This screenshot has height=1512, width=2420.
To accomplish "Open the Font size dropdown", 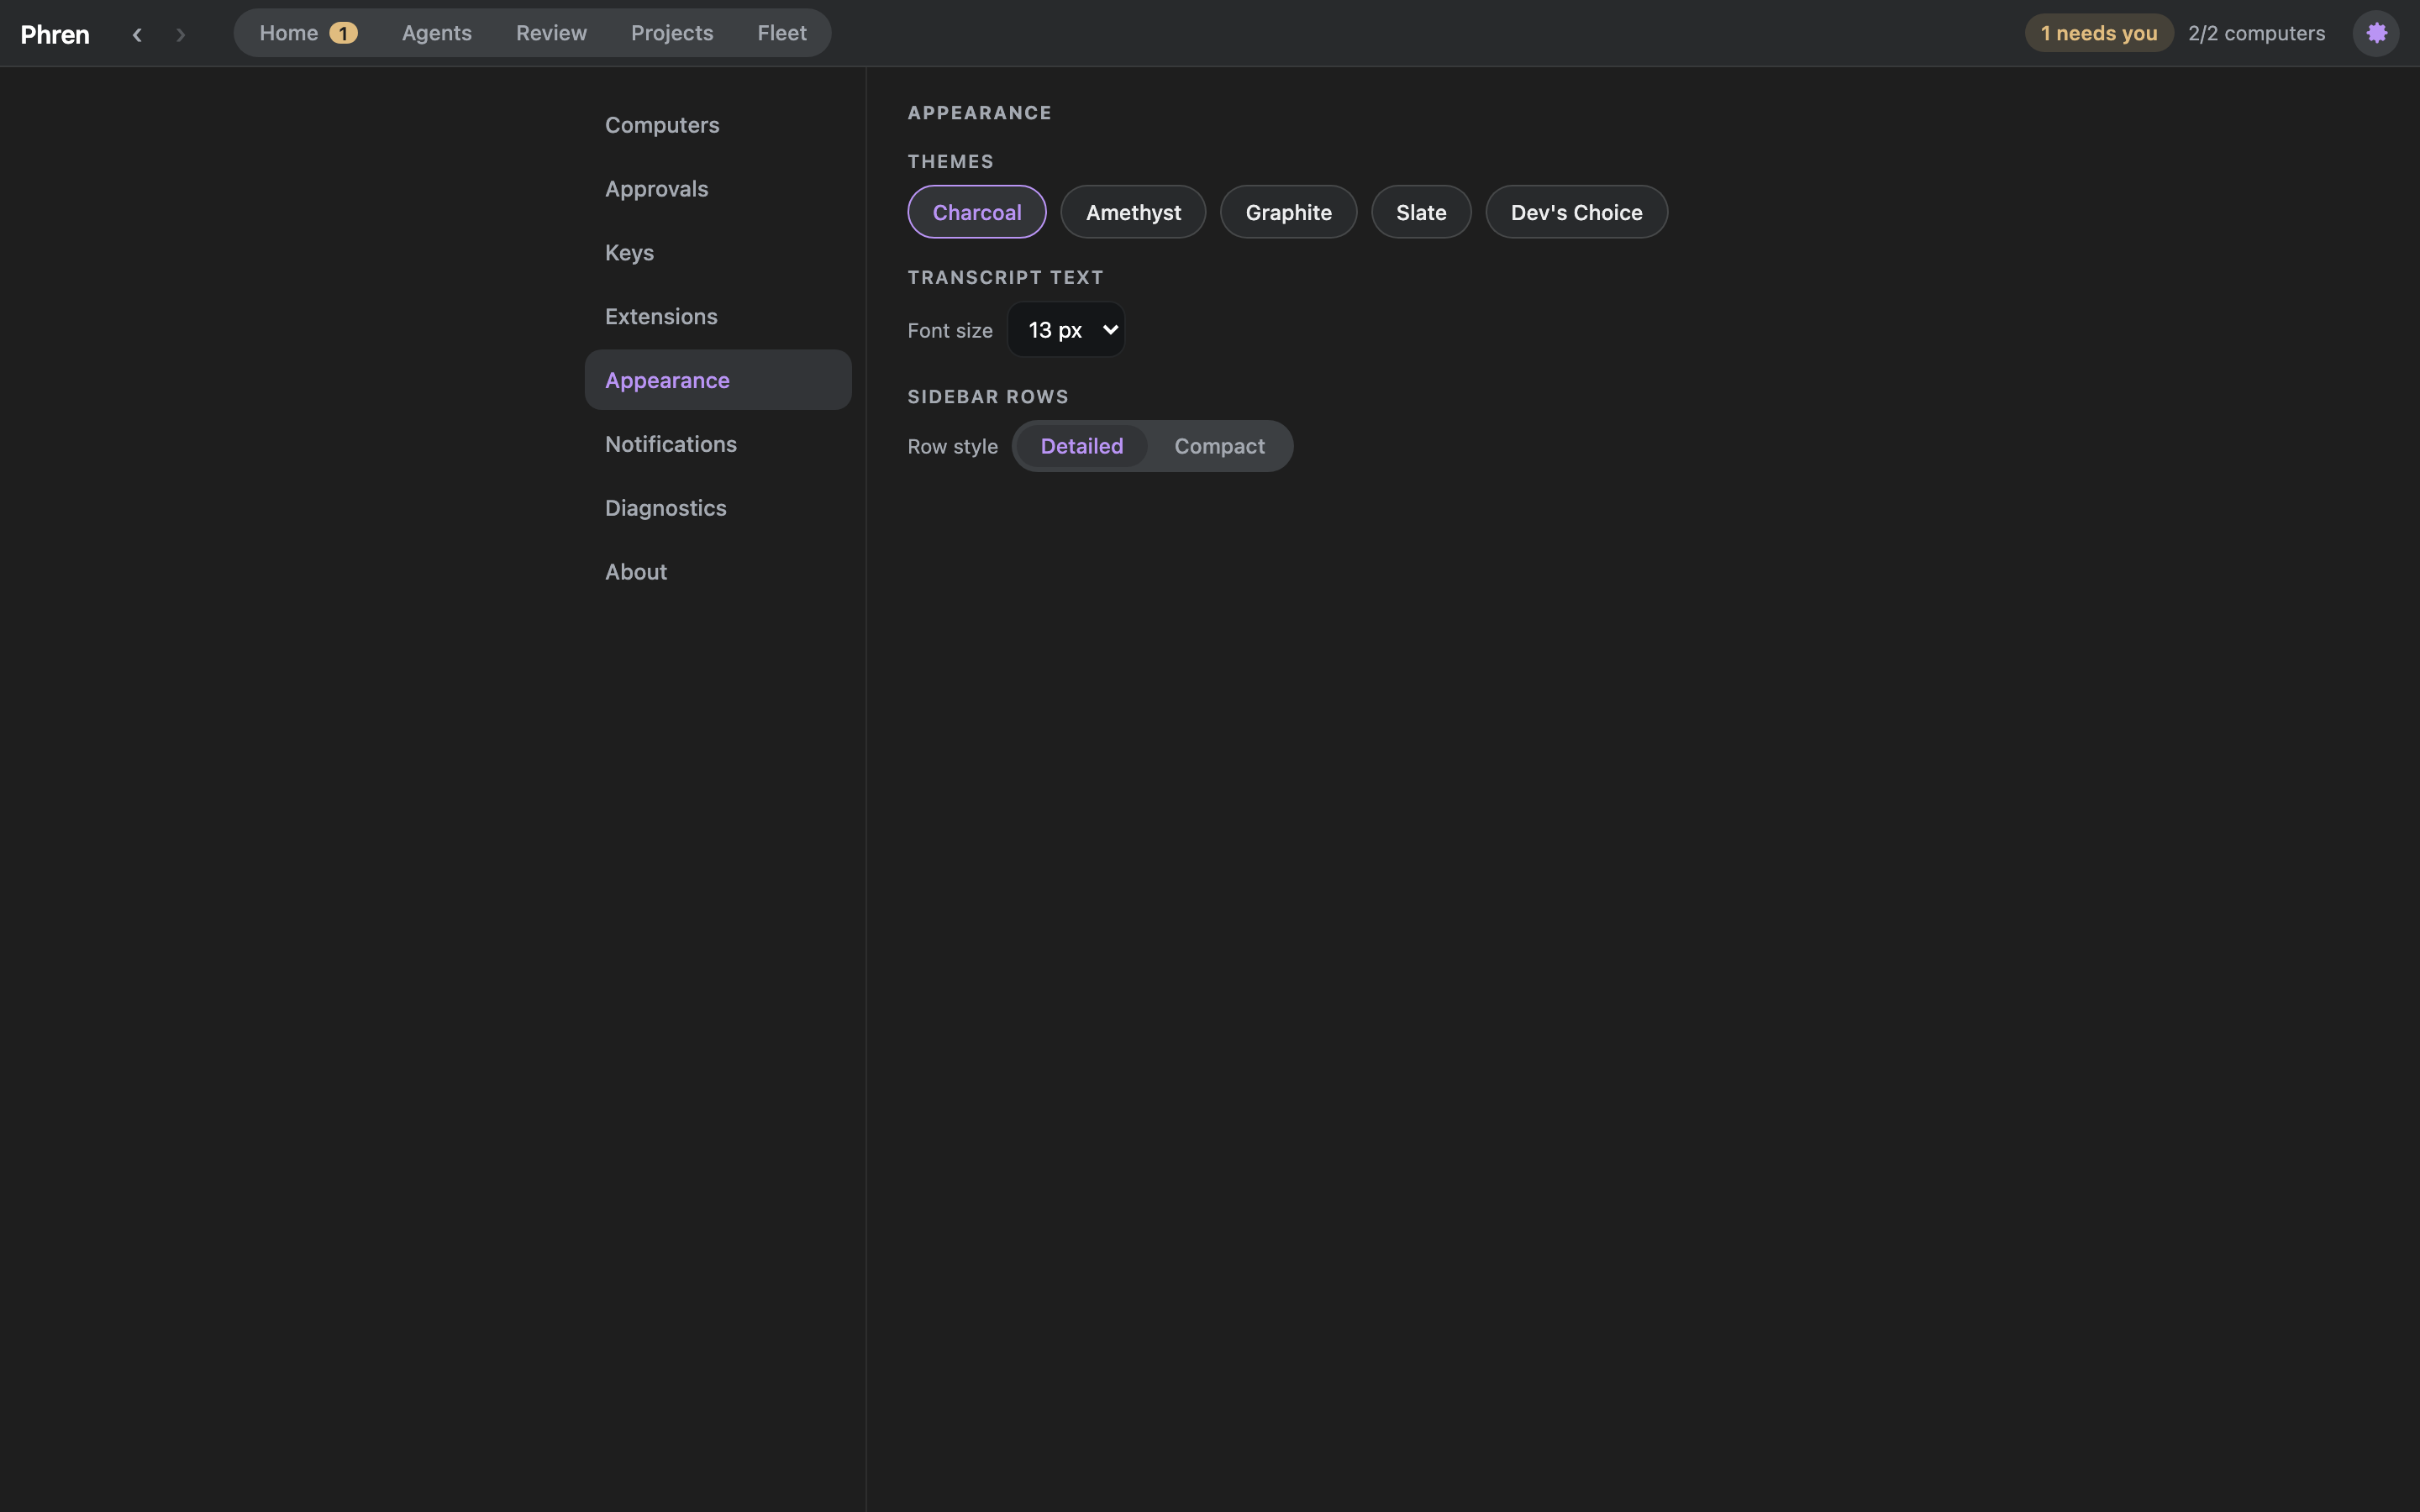I will click(x=1066, y=329).
